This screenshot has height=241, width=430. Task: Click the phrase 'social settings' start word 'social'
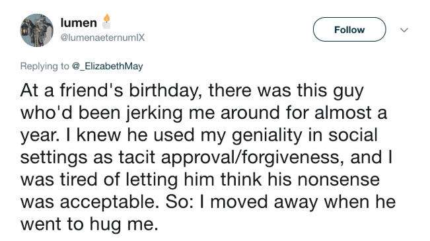pyautogui.click(x=353, y=135)
